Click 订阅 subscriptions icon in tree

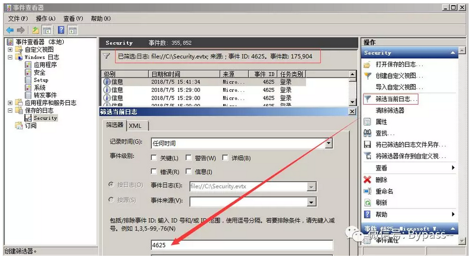tap(19, 125)
